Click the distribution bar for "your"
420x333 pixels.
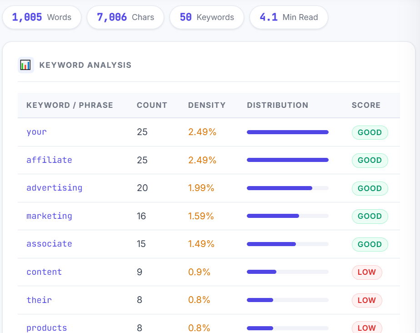tap(288, 132)
